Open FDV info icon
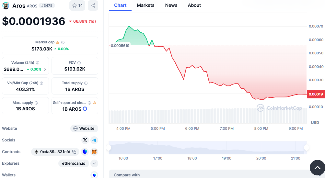 pos(79,63)
